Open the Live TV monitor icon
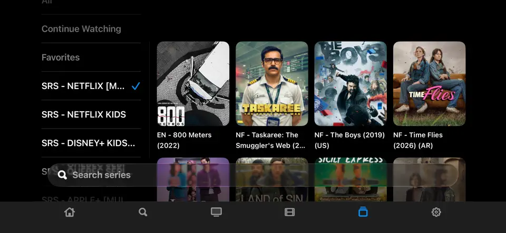 tap(216, 212)
